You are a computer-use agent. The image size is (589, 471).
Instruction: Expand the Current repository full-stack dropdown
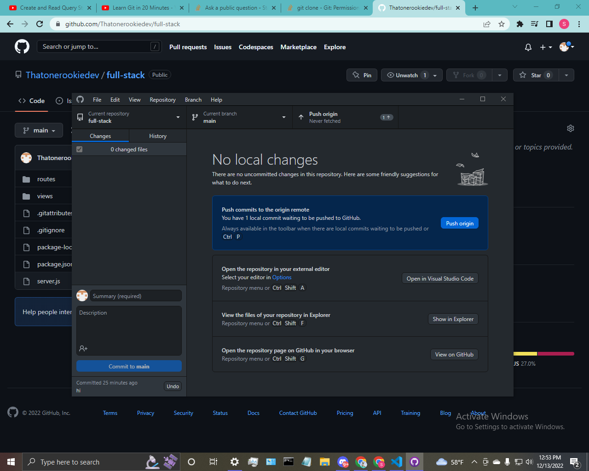(129, 117)
